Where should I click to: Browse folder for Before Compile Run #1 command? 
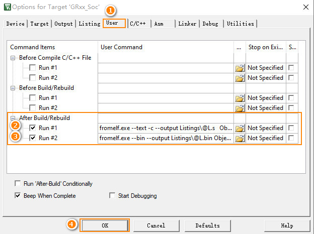pos(240,68)
